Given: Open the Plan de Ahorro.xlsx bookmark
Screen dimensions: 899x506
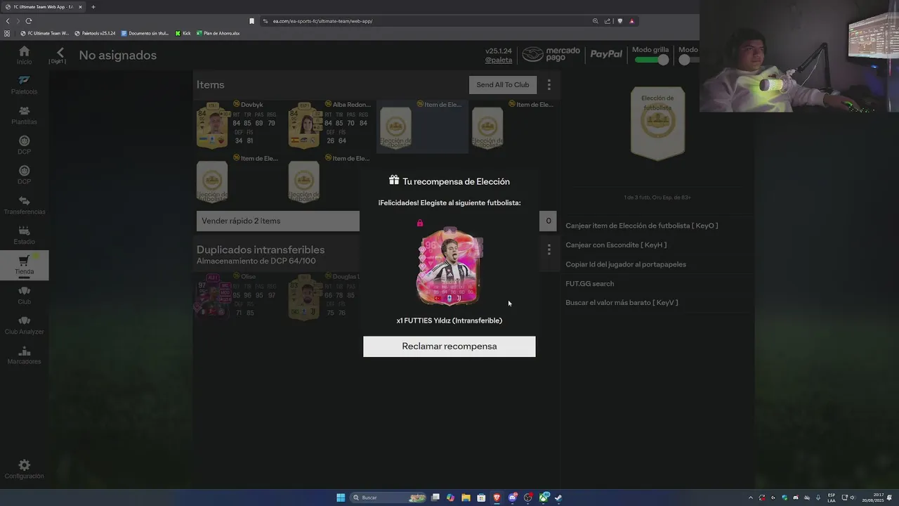Looking at the screenshot, I should coord(218,33).
